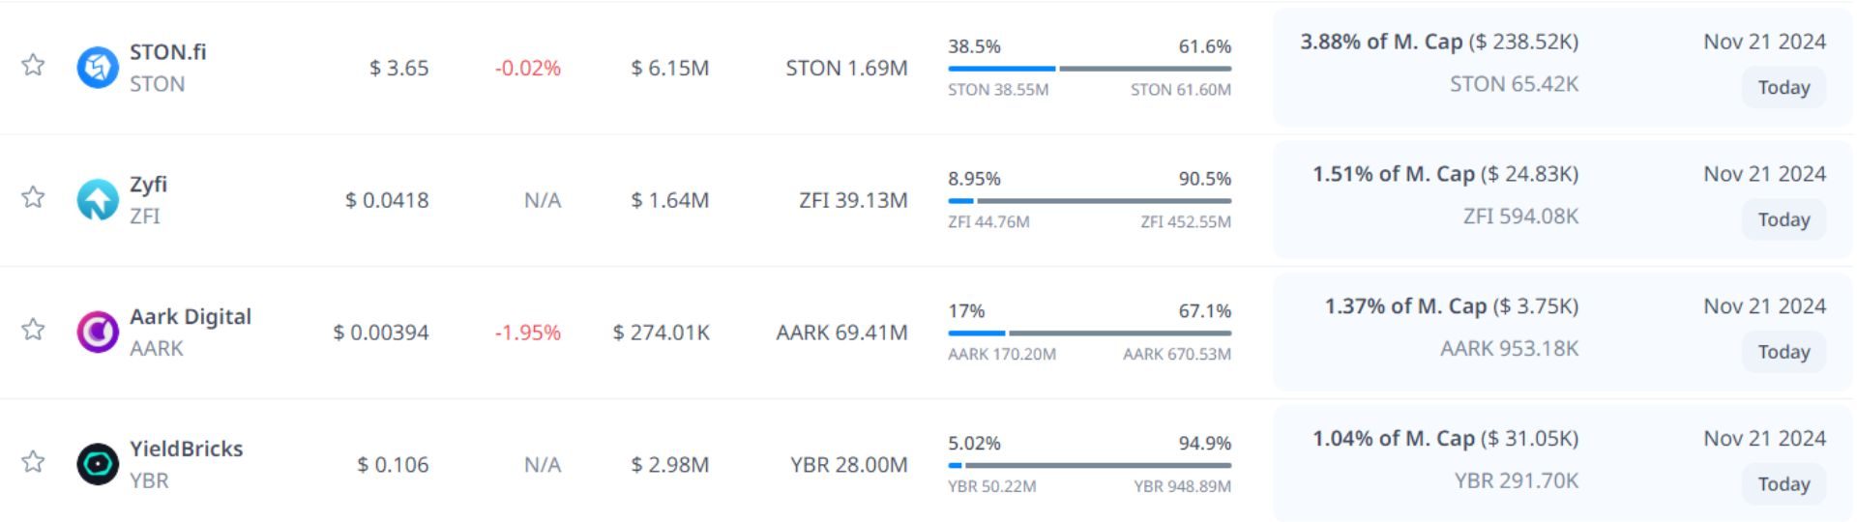Favorite STON.fi with the star icon

[34, 65]
